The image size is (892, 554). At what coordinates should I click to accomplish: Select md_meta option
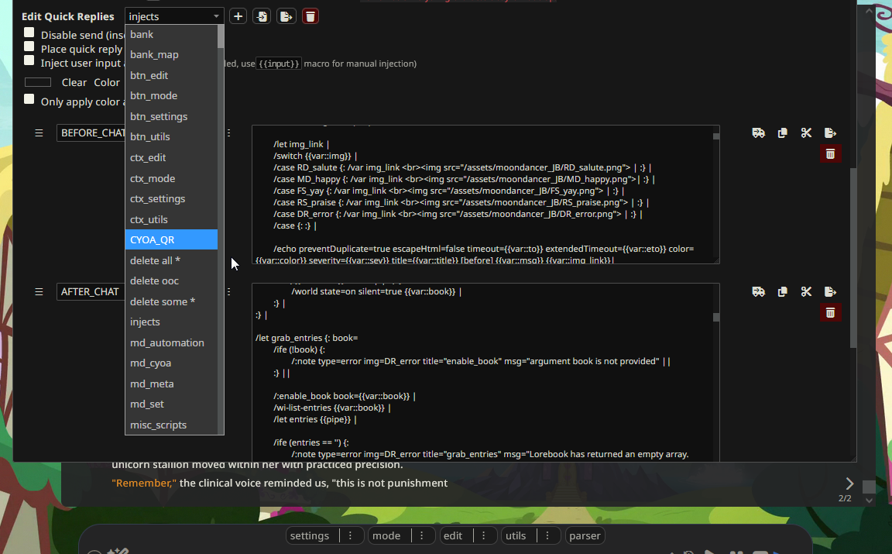tap(171, 384)
